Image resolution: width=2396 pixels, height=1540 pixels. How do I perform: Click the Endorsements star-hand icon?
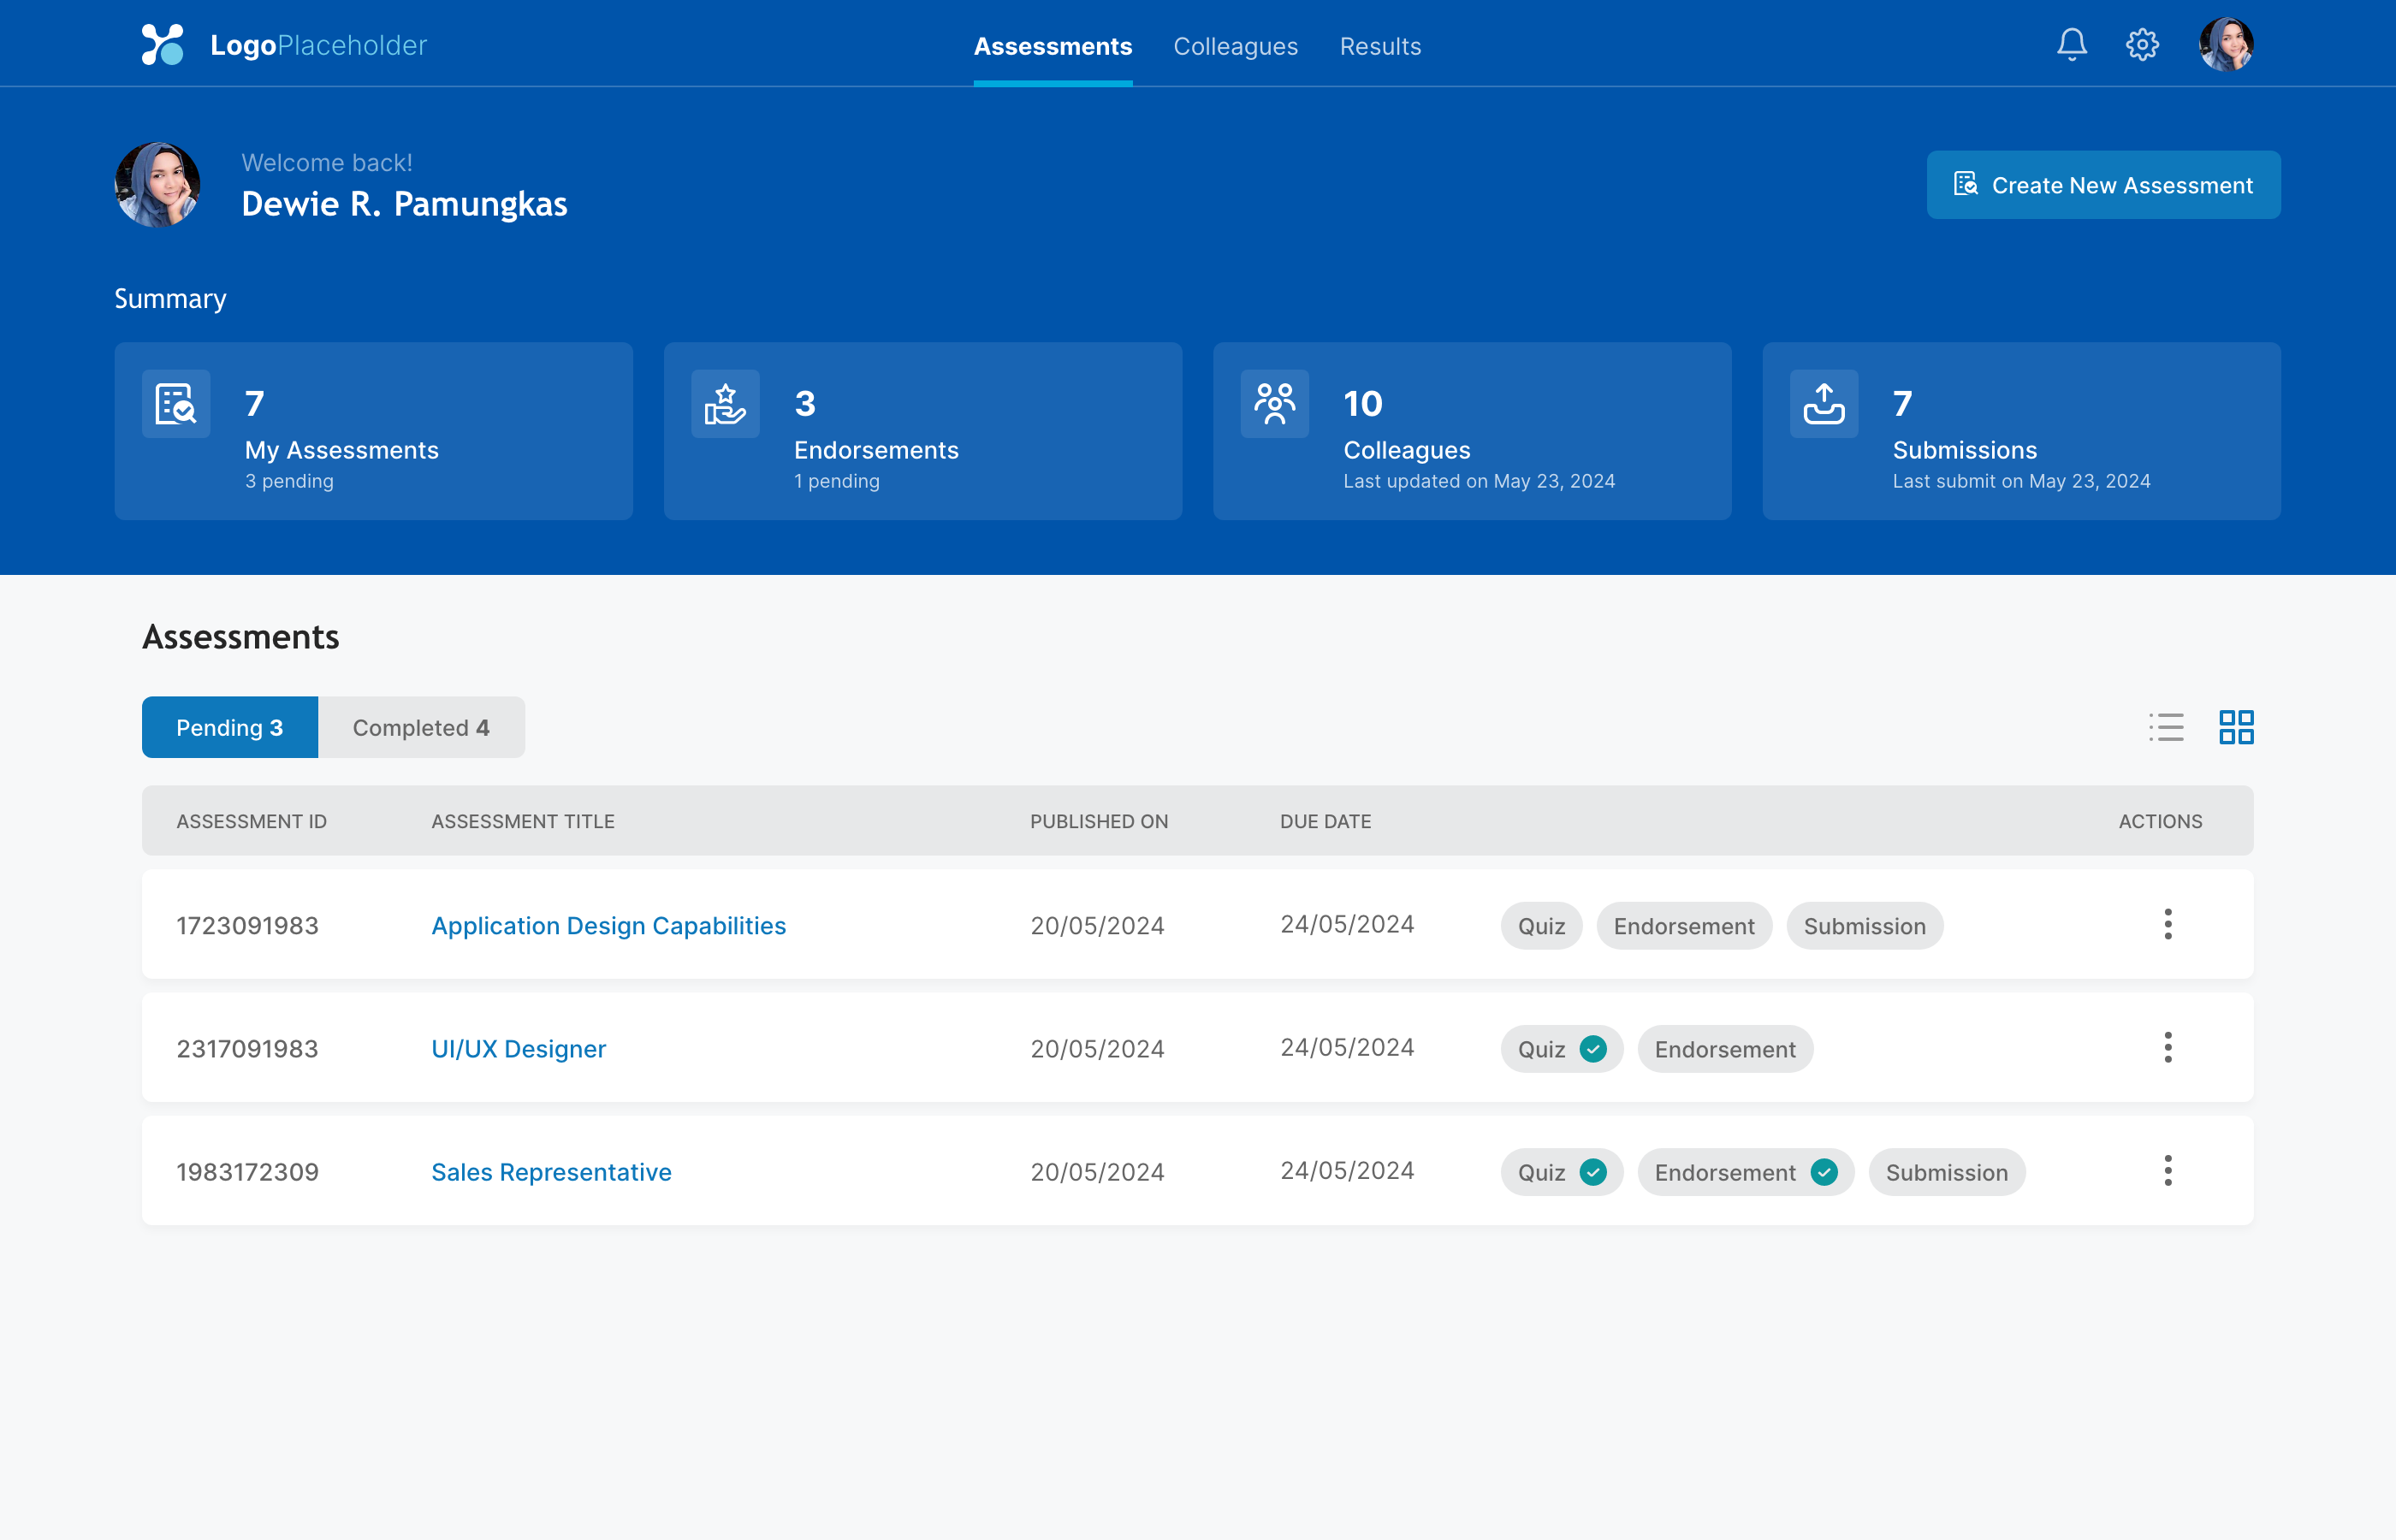725,404
